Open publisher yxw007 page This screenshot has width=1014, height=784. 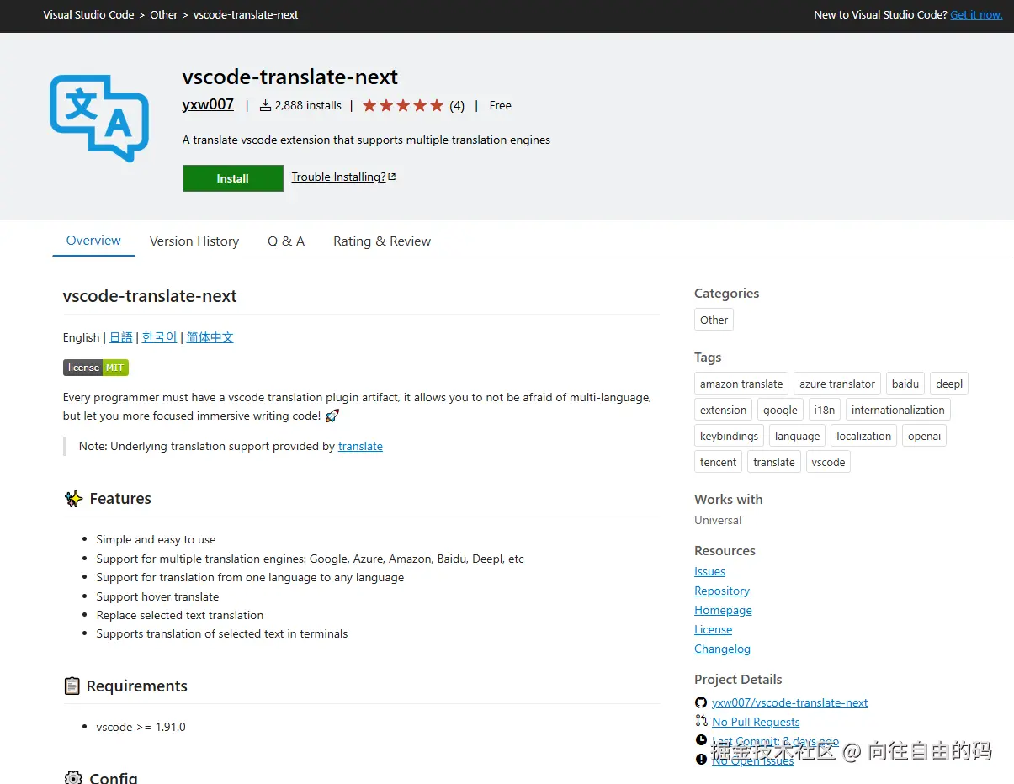[208, 104]
